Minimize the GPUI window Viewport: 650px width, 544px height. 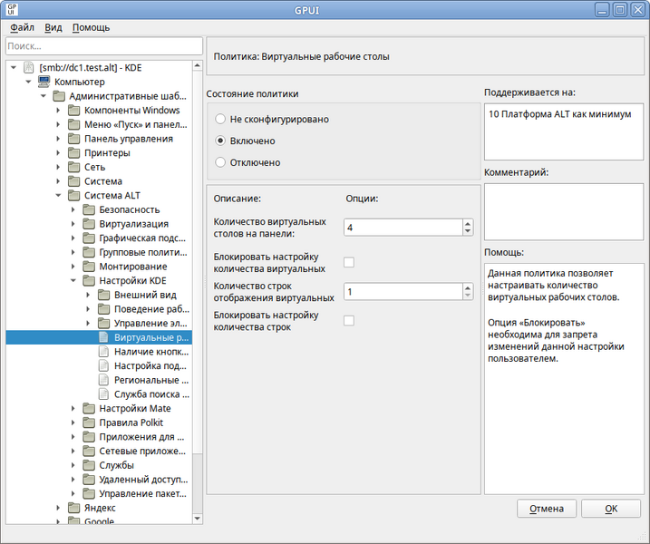pyautogui.click(x=602, y=10)
